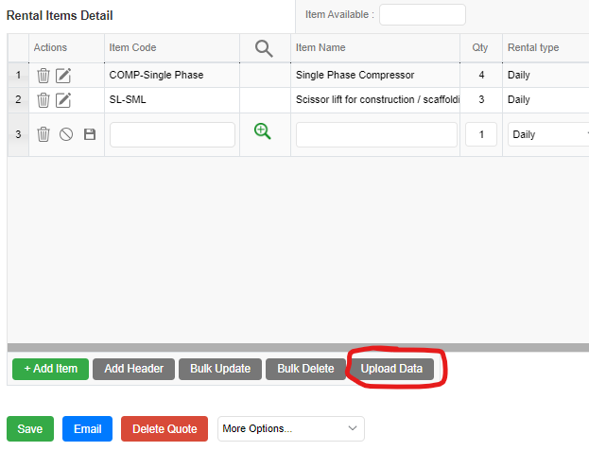The width and height of the screenshot is (589, 451).
Task: Open the item lookup with the green magnifier
Action: pyautogui.click(x=262, y=131)
